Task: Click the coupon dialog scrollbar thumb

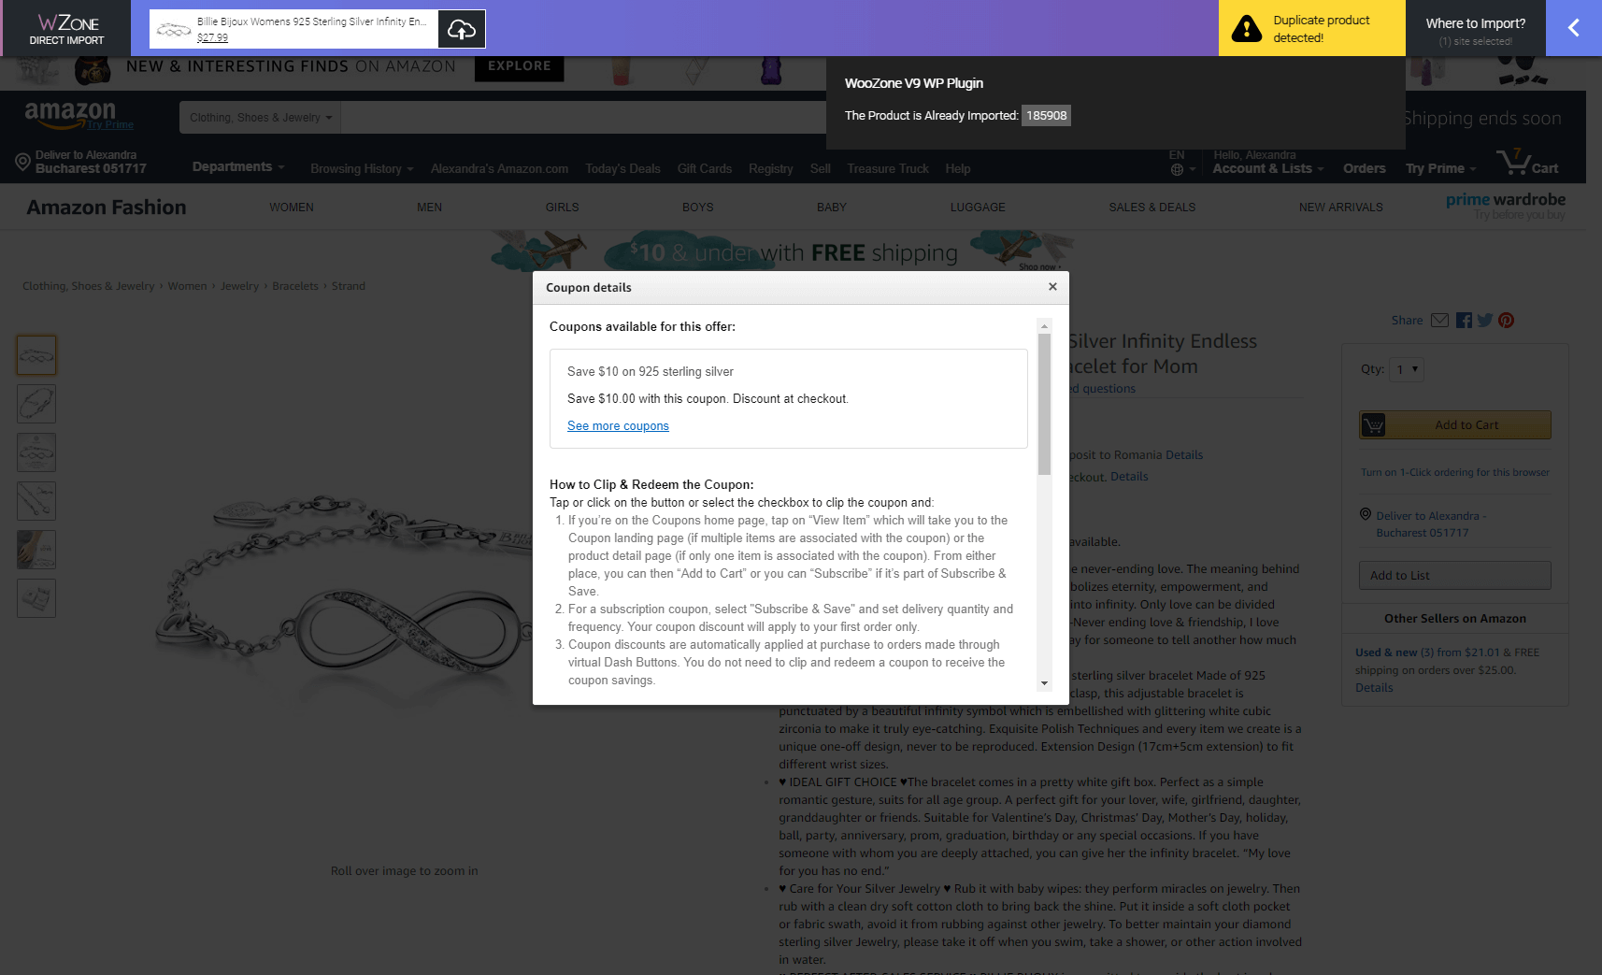Action: (x=1044, y=404)
